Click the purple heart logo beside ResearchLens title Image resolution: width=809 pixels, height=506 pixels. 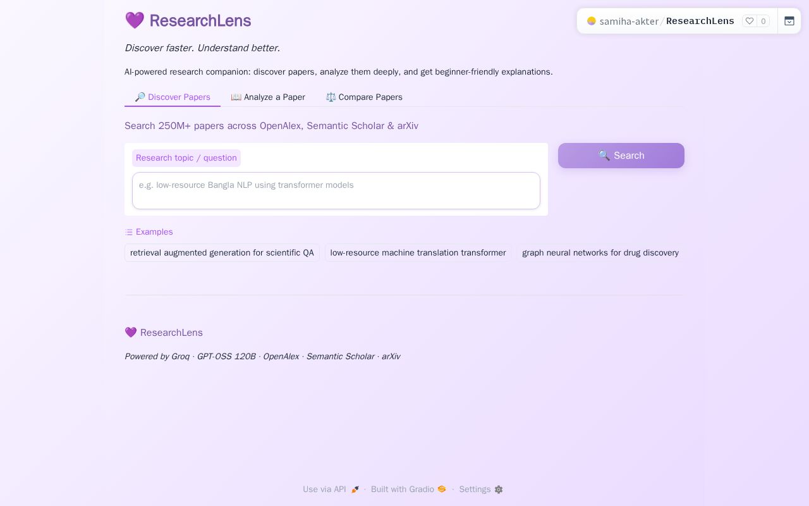135,21
